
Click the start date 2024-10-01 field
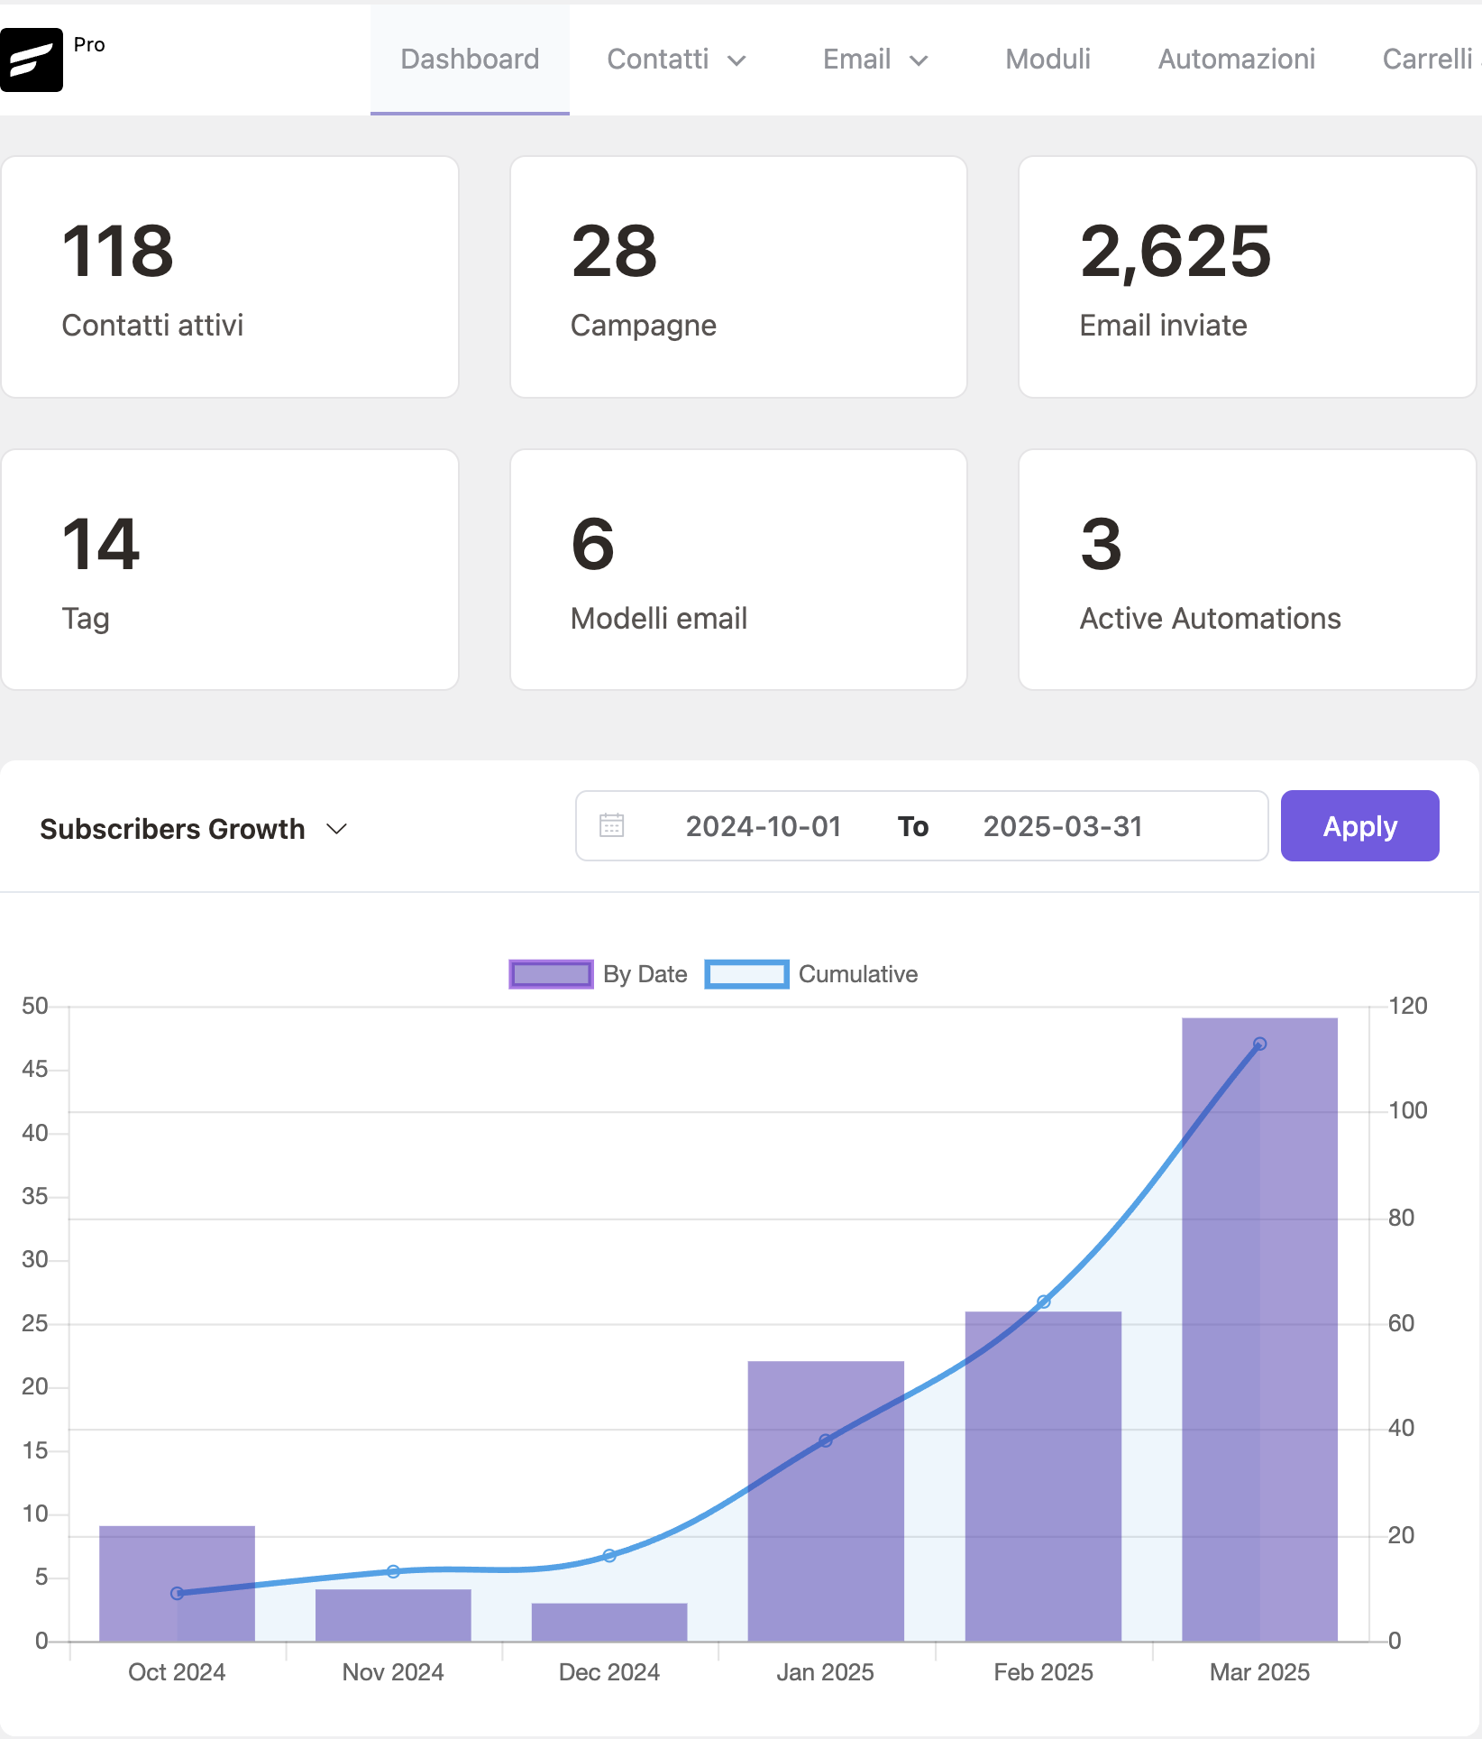(763, 826)
